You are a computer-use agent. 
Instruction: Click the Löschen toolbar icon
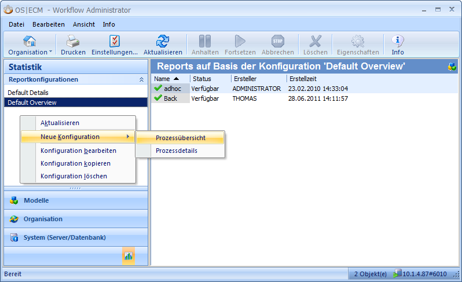[315, 42]
